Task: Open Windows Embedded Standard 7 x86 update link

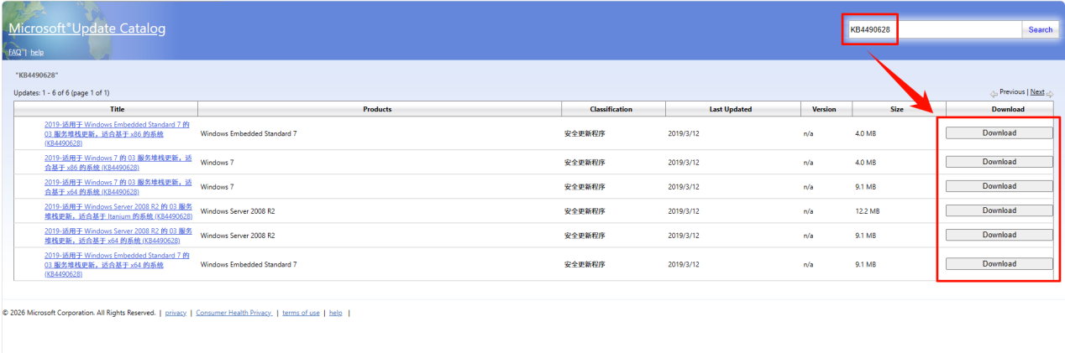Action: coord(117,133)
